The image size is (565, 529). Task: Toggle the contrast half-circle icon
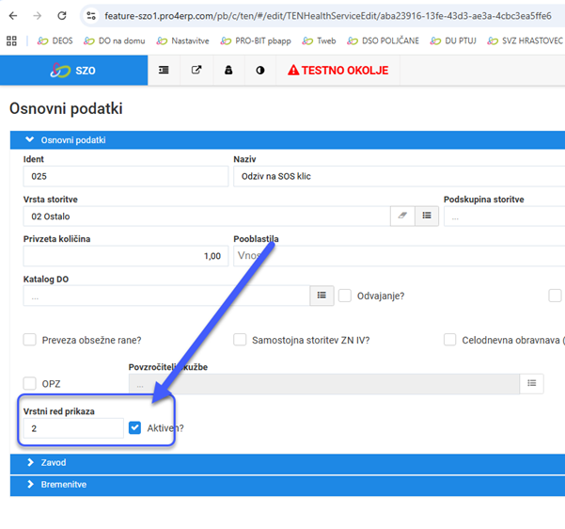pos(260,70)
